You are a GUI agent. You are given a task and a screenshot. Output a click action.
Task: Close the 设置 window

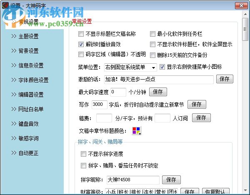241,6
